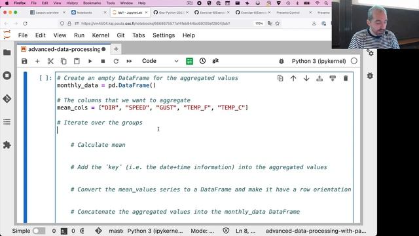Open the clock history icon in toolbar
This screenshot has height=236, width=419.
[x=202, y=61]
